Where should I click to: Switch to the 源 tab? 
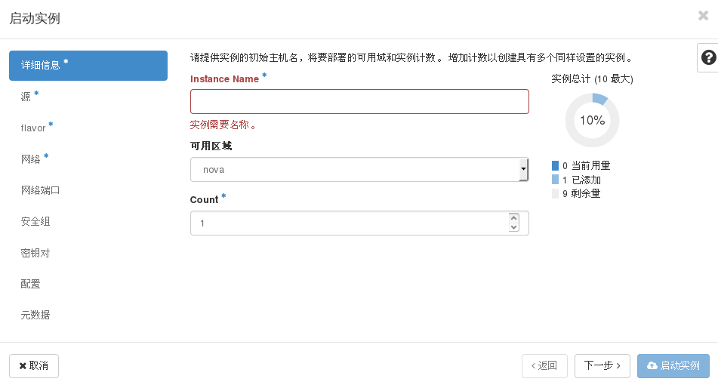coord(88,97)
